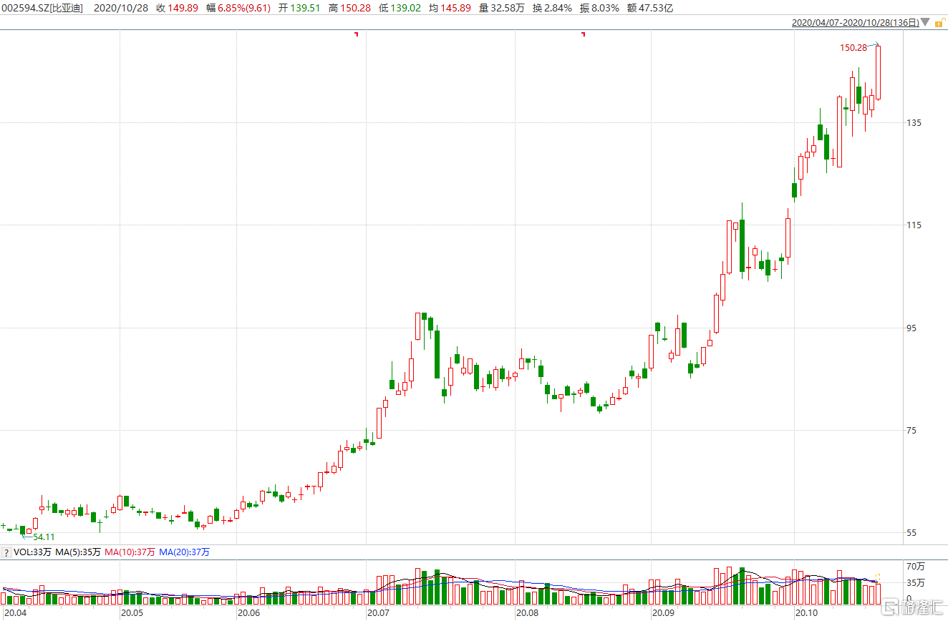948x621 pixels.
Task: Open the date range dropdown arrow
Action: [926, 23]
